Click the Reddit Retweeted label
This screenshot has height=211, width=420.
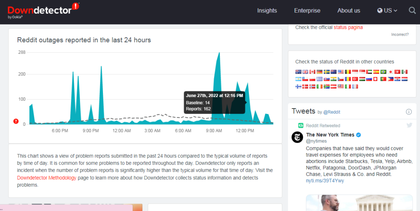[x=323, y=125]
